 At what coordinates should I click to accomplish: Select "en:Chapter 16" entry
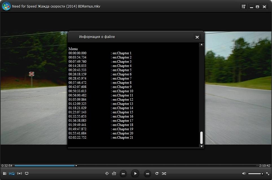(123, 116)
